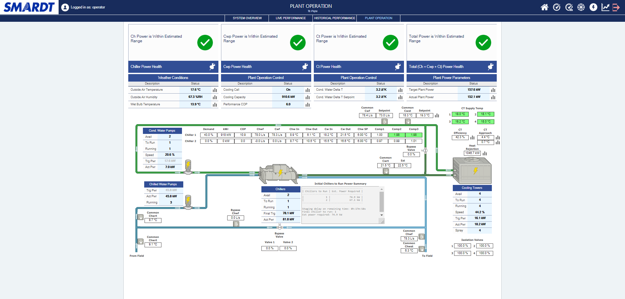
Task: Open the gauge with bar chart icon
Action: coord(569,7)
